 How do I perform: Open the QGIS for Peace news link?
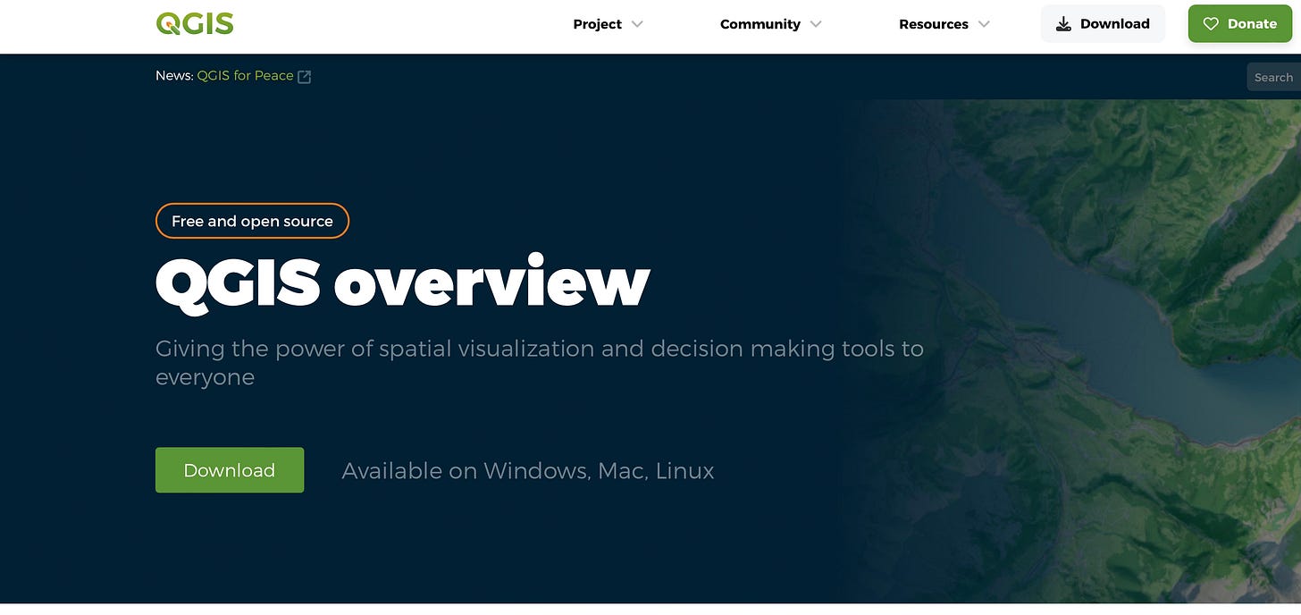[246, 76]
